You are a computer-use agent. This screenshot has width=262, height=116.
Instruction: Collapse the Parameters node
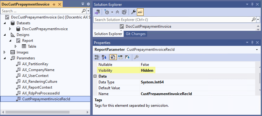click(x=5, y=58)
